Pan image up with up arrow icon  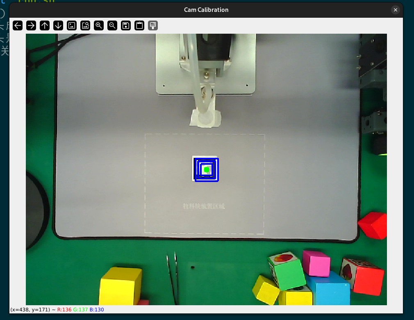(x=45, y=26)
